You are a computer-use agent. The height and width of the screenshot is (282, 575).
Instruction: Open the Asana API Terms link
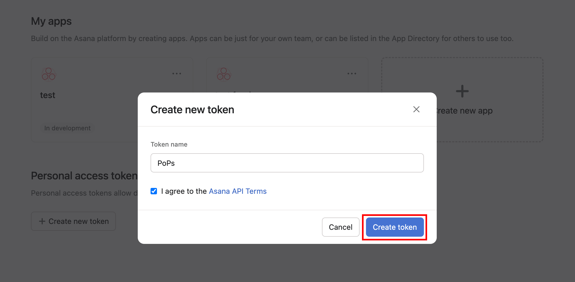[237, 191]
